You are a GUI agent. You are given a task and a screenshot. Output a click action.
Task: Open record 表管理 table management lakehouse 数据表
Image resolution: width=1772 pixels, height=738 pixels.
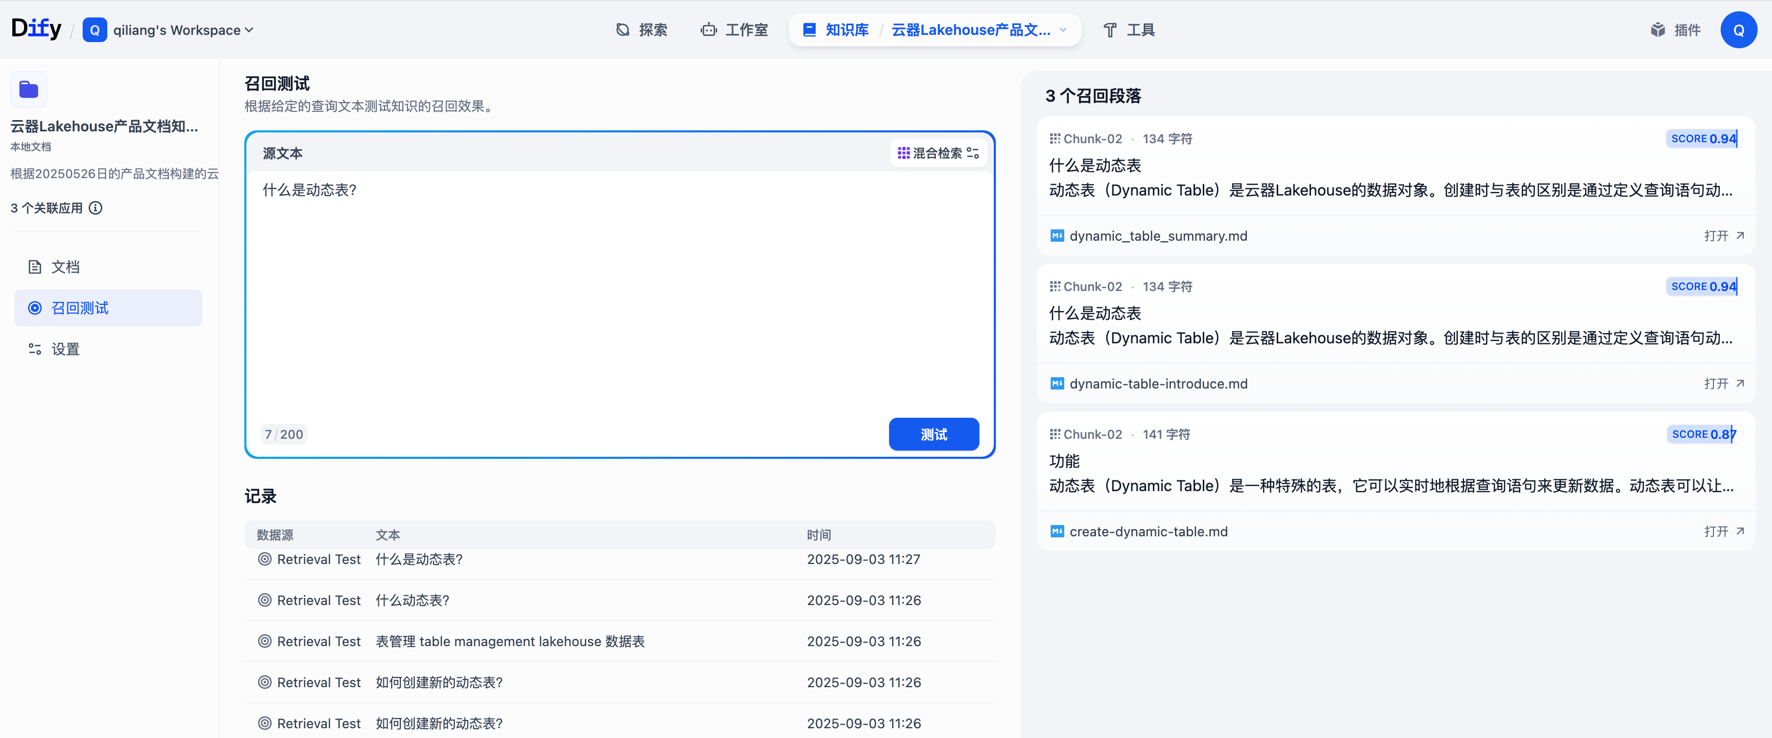[620, 642]
